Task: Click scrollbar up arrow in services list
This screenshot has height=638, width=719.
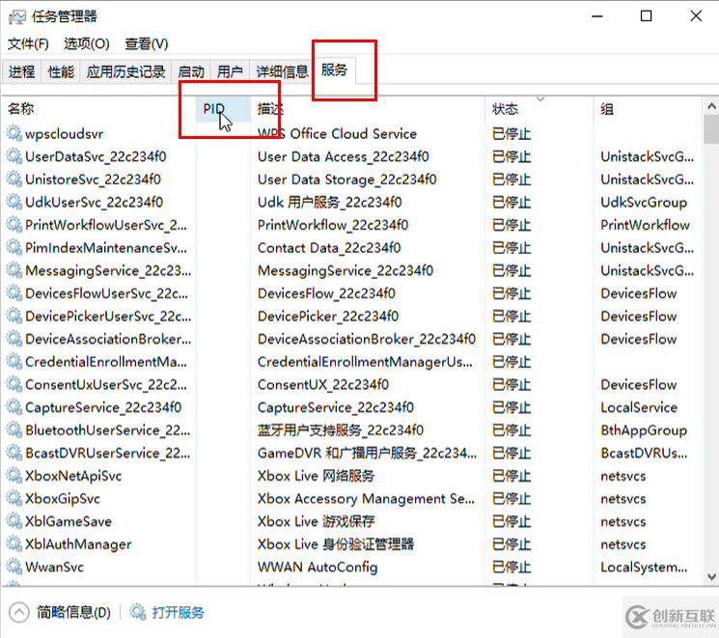Action: tap(711, 106)
